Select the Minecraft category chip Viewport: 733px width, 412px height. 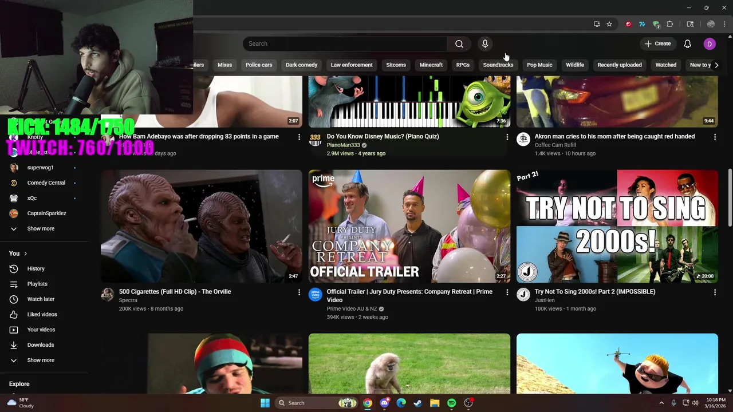(x=431, y=65)
